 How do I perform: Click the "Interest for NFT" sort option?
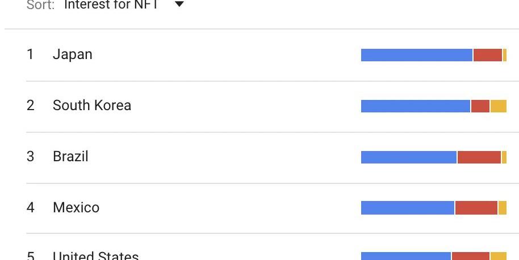[x=110, y=5]
